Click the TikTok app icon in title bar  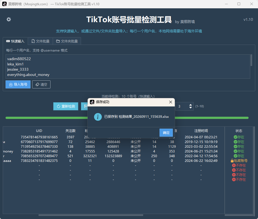point(4,4)
